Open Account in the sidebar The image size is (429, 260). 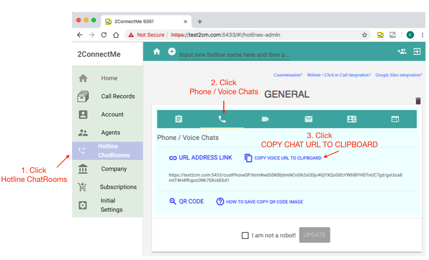107,114
